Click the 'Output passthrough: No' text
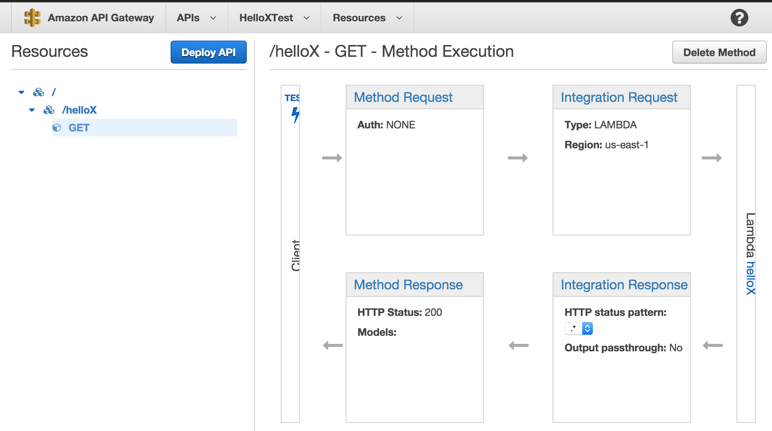The width and height of the screenshot is (772, 431). tap(624, 348)
